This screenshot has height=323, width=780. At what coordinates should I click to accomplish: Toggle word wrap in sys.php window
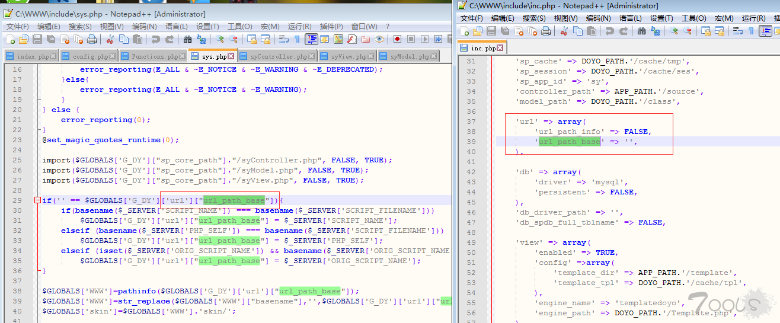(283, 39)
